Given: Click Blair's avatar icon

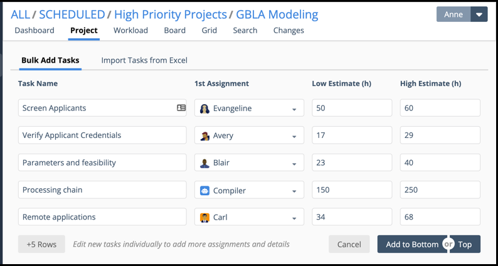Looking at the screenshot, I should tap(204, 163).
